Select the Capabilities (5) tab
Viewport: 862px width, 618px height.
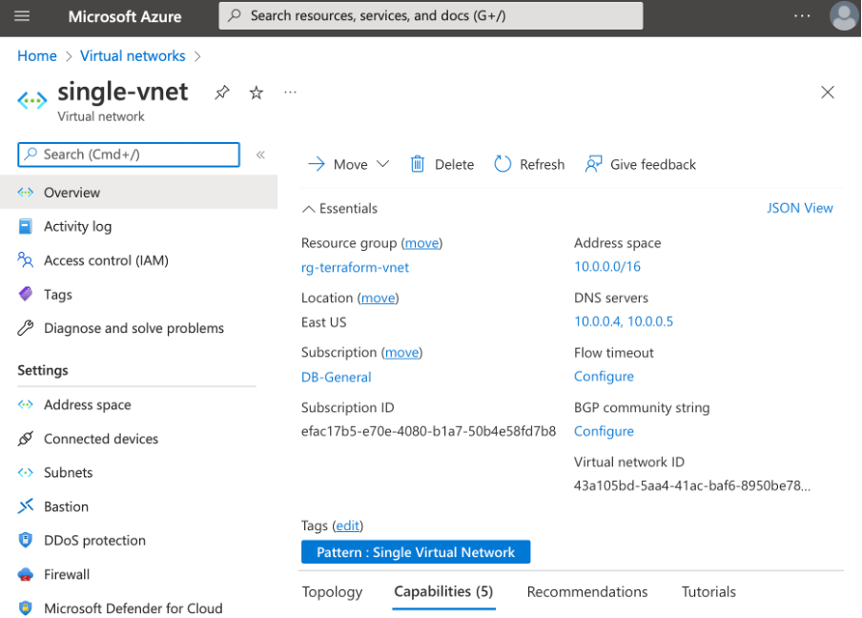[443, 591]
